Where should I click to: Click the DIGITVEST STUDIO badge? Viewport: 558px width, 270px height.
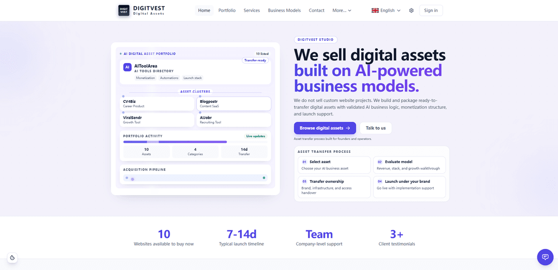click(x=316, y=40)
